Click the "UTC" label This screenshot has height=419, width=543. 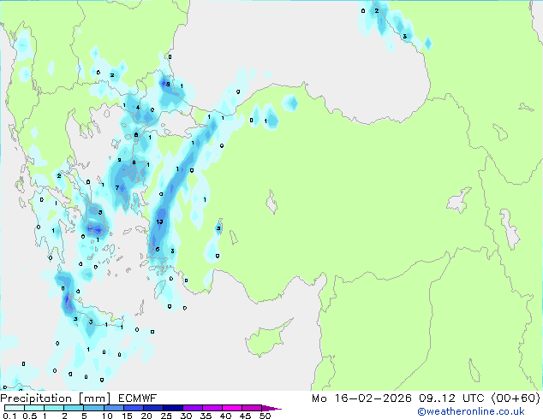[473, 398]
